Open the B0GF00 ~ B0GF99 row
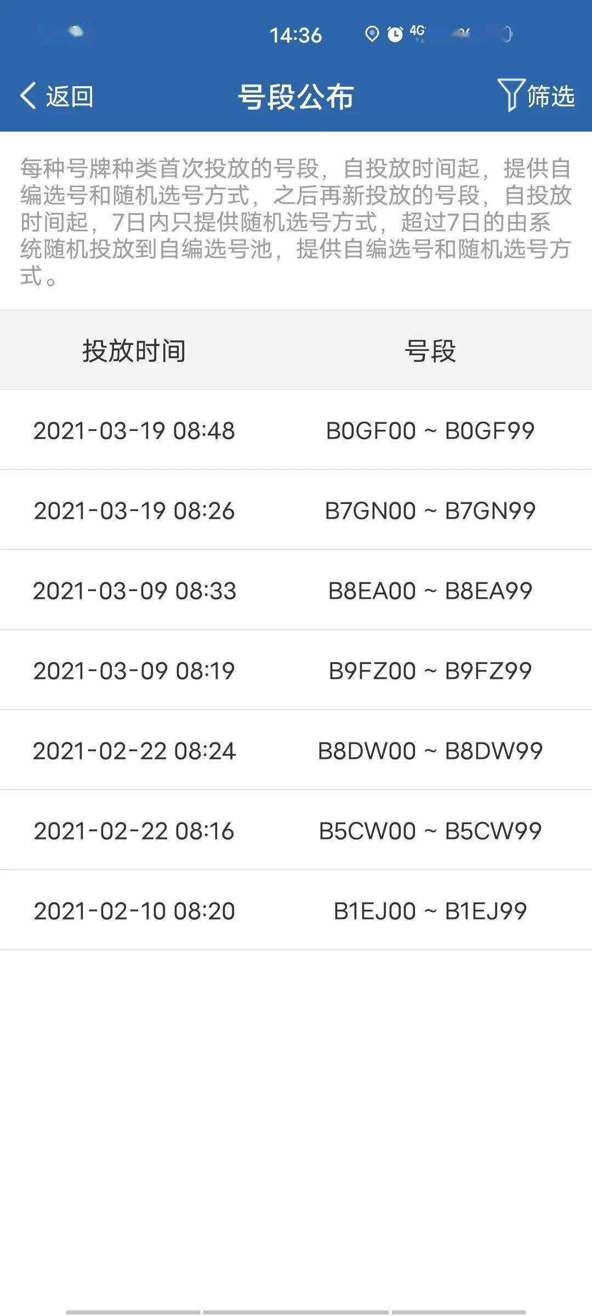The width and height of the screenshot is (592, 1316). coord(296,430)
